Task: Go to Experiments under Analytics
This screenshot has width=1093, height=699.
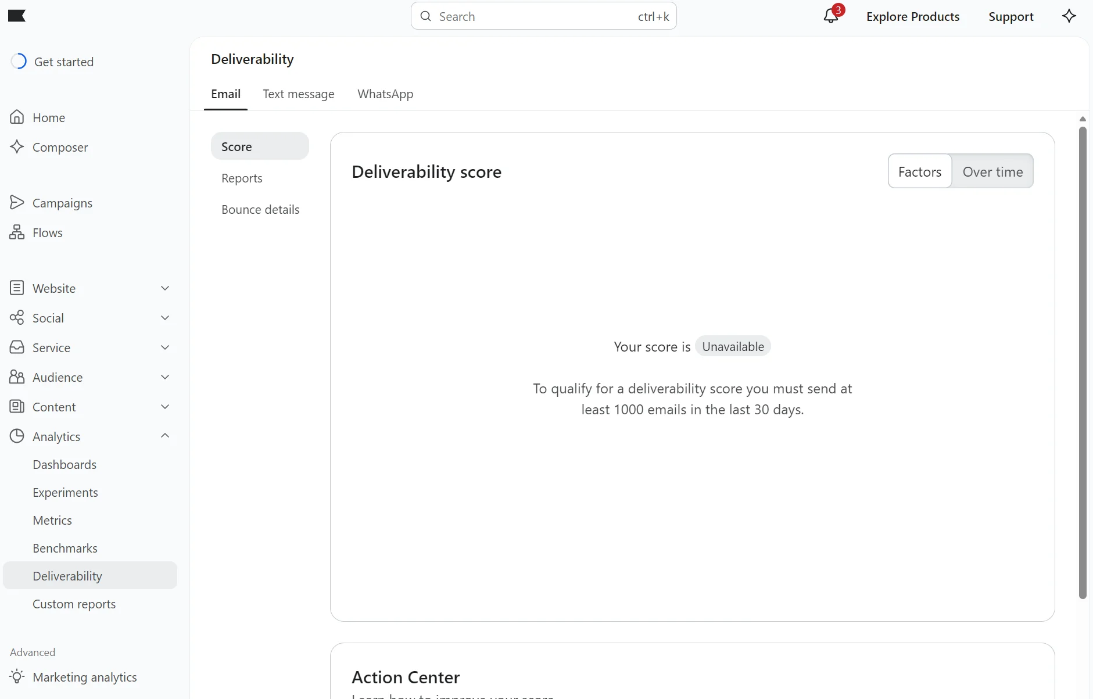Action: pos(65,493)
